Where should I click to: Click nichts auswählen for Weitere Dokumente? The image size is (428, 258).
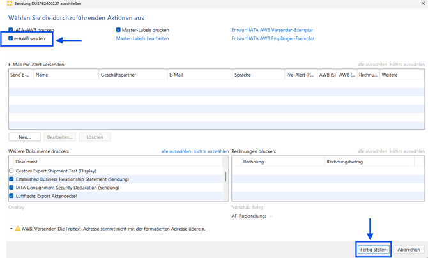pos(211,151)
